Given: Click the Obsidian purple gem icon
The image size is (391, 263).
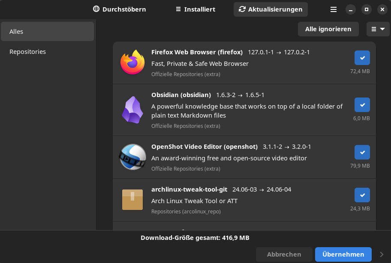Looking at the screenshot, I should click(132, 110).
